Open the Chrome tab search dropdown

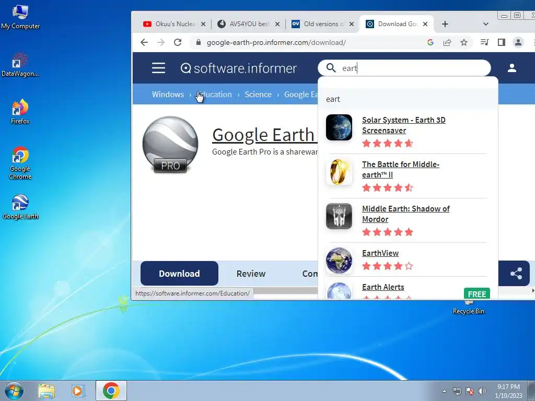[486, 24]
